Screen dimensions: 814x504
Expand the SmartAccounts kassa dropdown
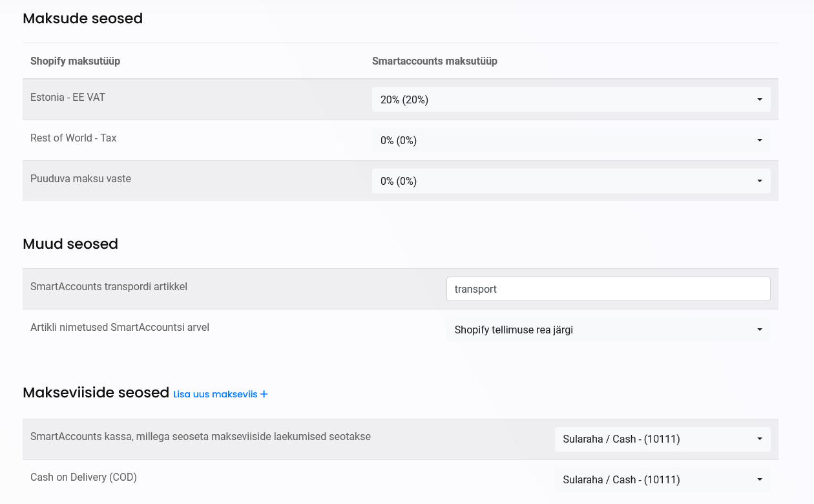point(662,439)
